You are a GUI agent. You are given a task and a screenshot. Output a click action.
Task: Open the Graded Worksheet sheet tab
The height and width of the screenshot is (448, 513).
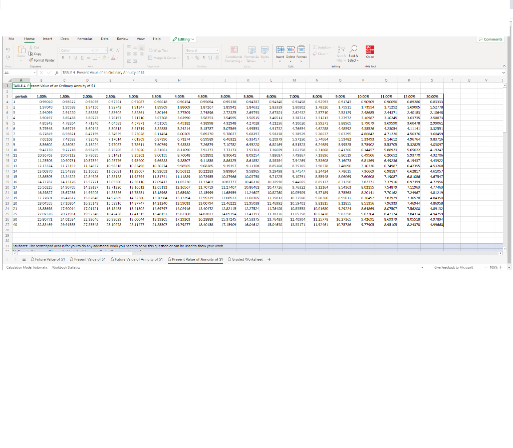coord(245,259)
